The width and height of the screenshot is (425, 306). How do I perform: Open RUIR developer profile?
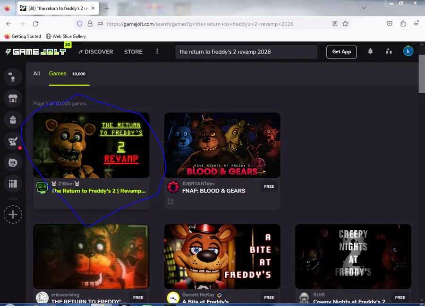pyautogui.click(x=319, y=295)
